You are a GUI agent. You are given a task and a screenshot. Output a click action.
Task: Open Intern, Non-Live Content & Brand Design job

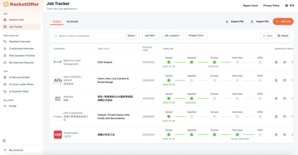113,80
